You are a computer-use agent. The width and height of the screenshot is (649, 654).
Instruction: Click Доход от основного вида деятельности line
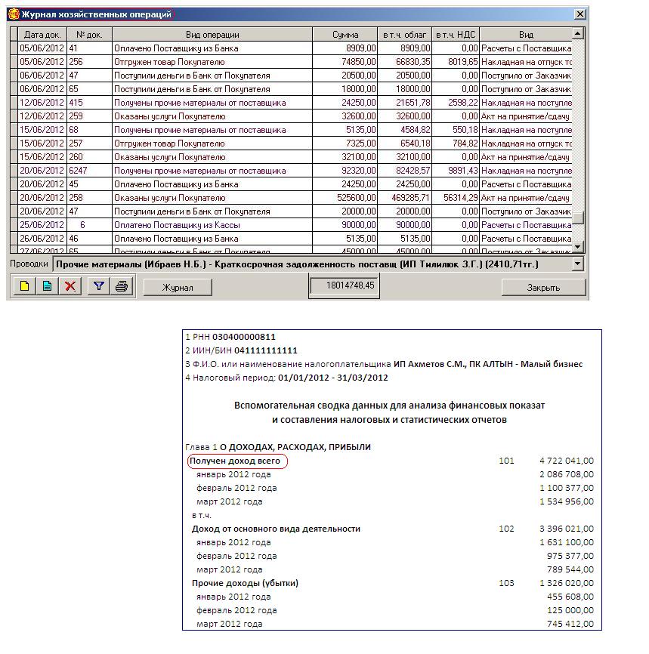pos(276,529)
